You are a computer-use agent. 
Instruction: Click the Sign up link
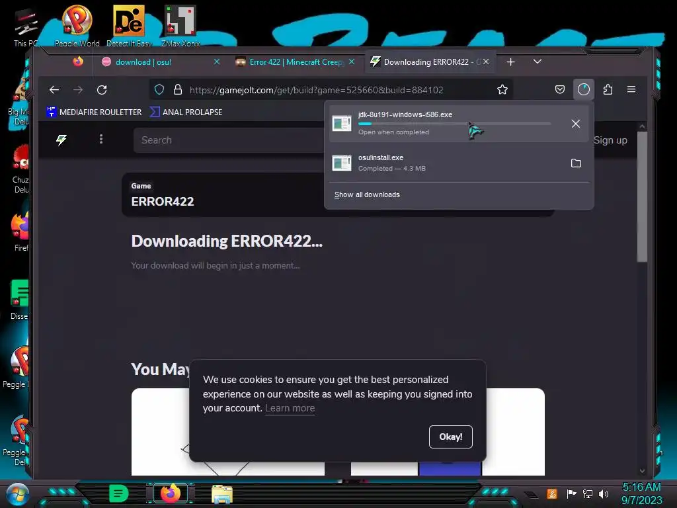pyautogui.click(x=610, y=140)
